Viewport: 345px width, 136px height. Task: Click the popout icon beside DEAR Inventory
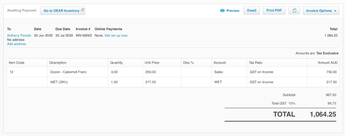(x=83, y=10)
